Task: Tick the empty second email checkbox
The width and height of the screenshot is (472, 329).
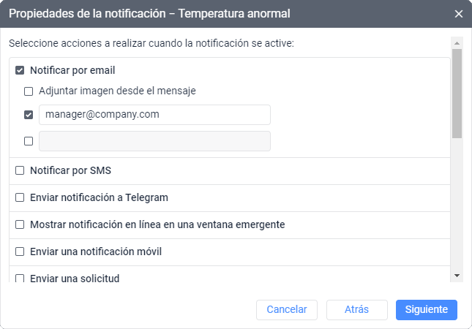Action: pos(29,141)
